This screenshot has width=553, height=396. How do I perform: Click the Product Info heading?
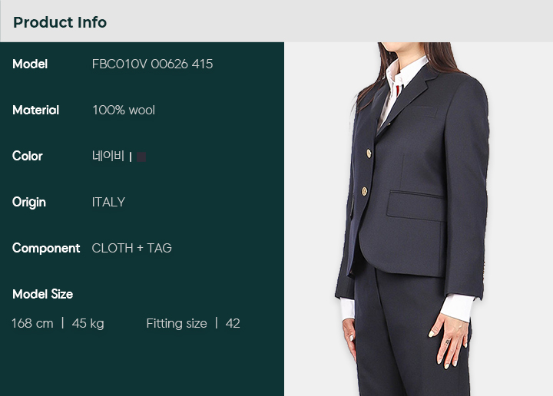coord(60,22)
